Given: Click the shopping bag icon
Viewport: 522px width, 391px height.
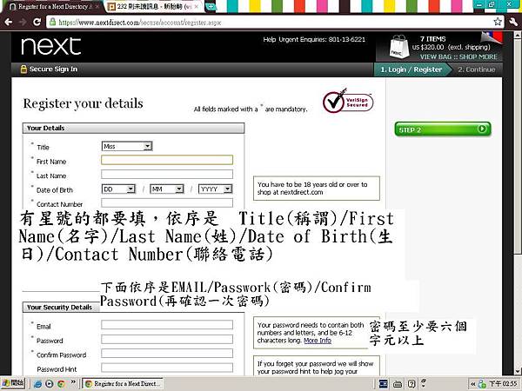Looking at the screenshot, I should point(399,47).
